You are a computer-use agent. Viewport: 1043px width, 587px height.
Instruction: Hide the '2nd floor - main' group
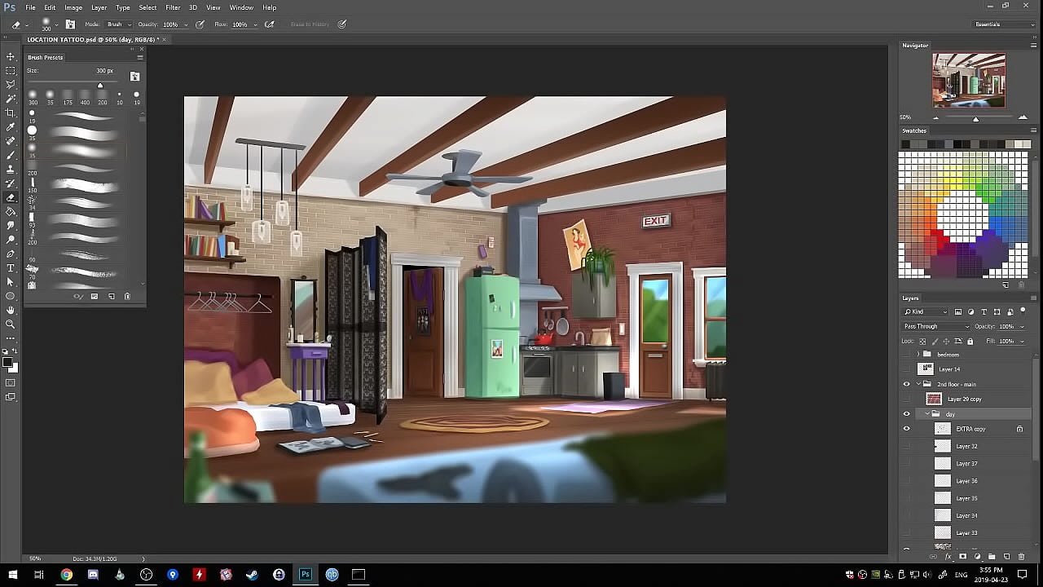[x=906, y=384]
